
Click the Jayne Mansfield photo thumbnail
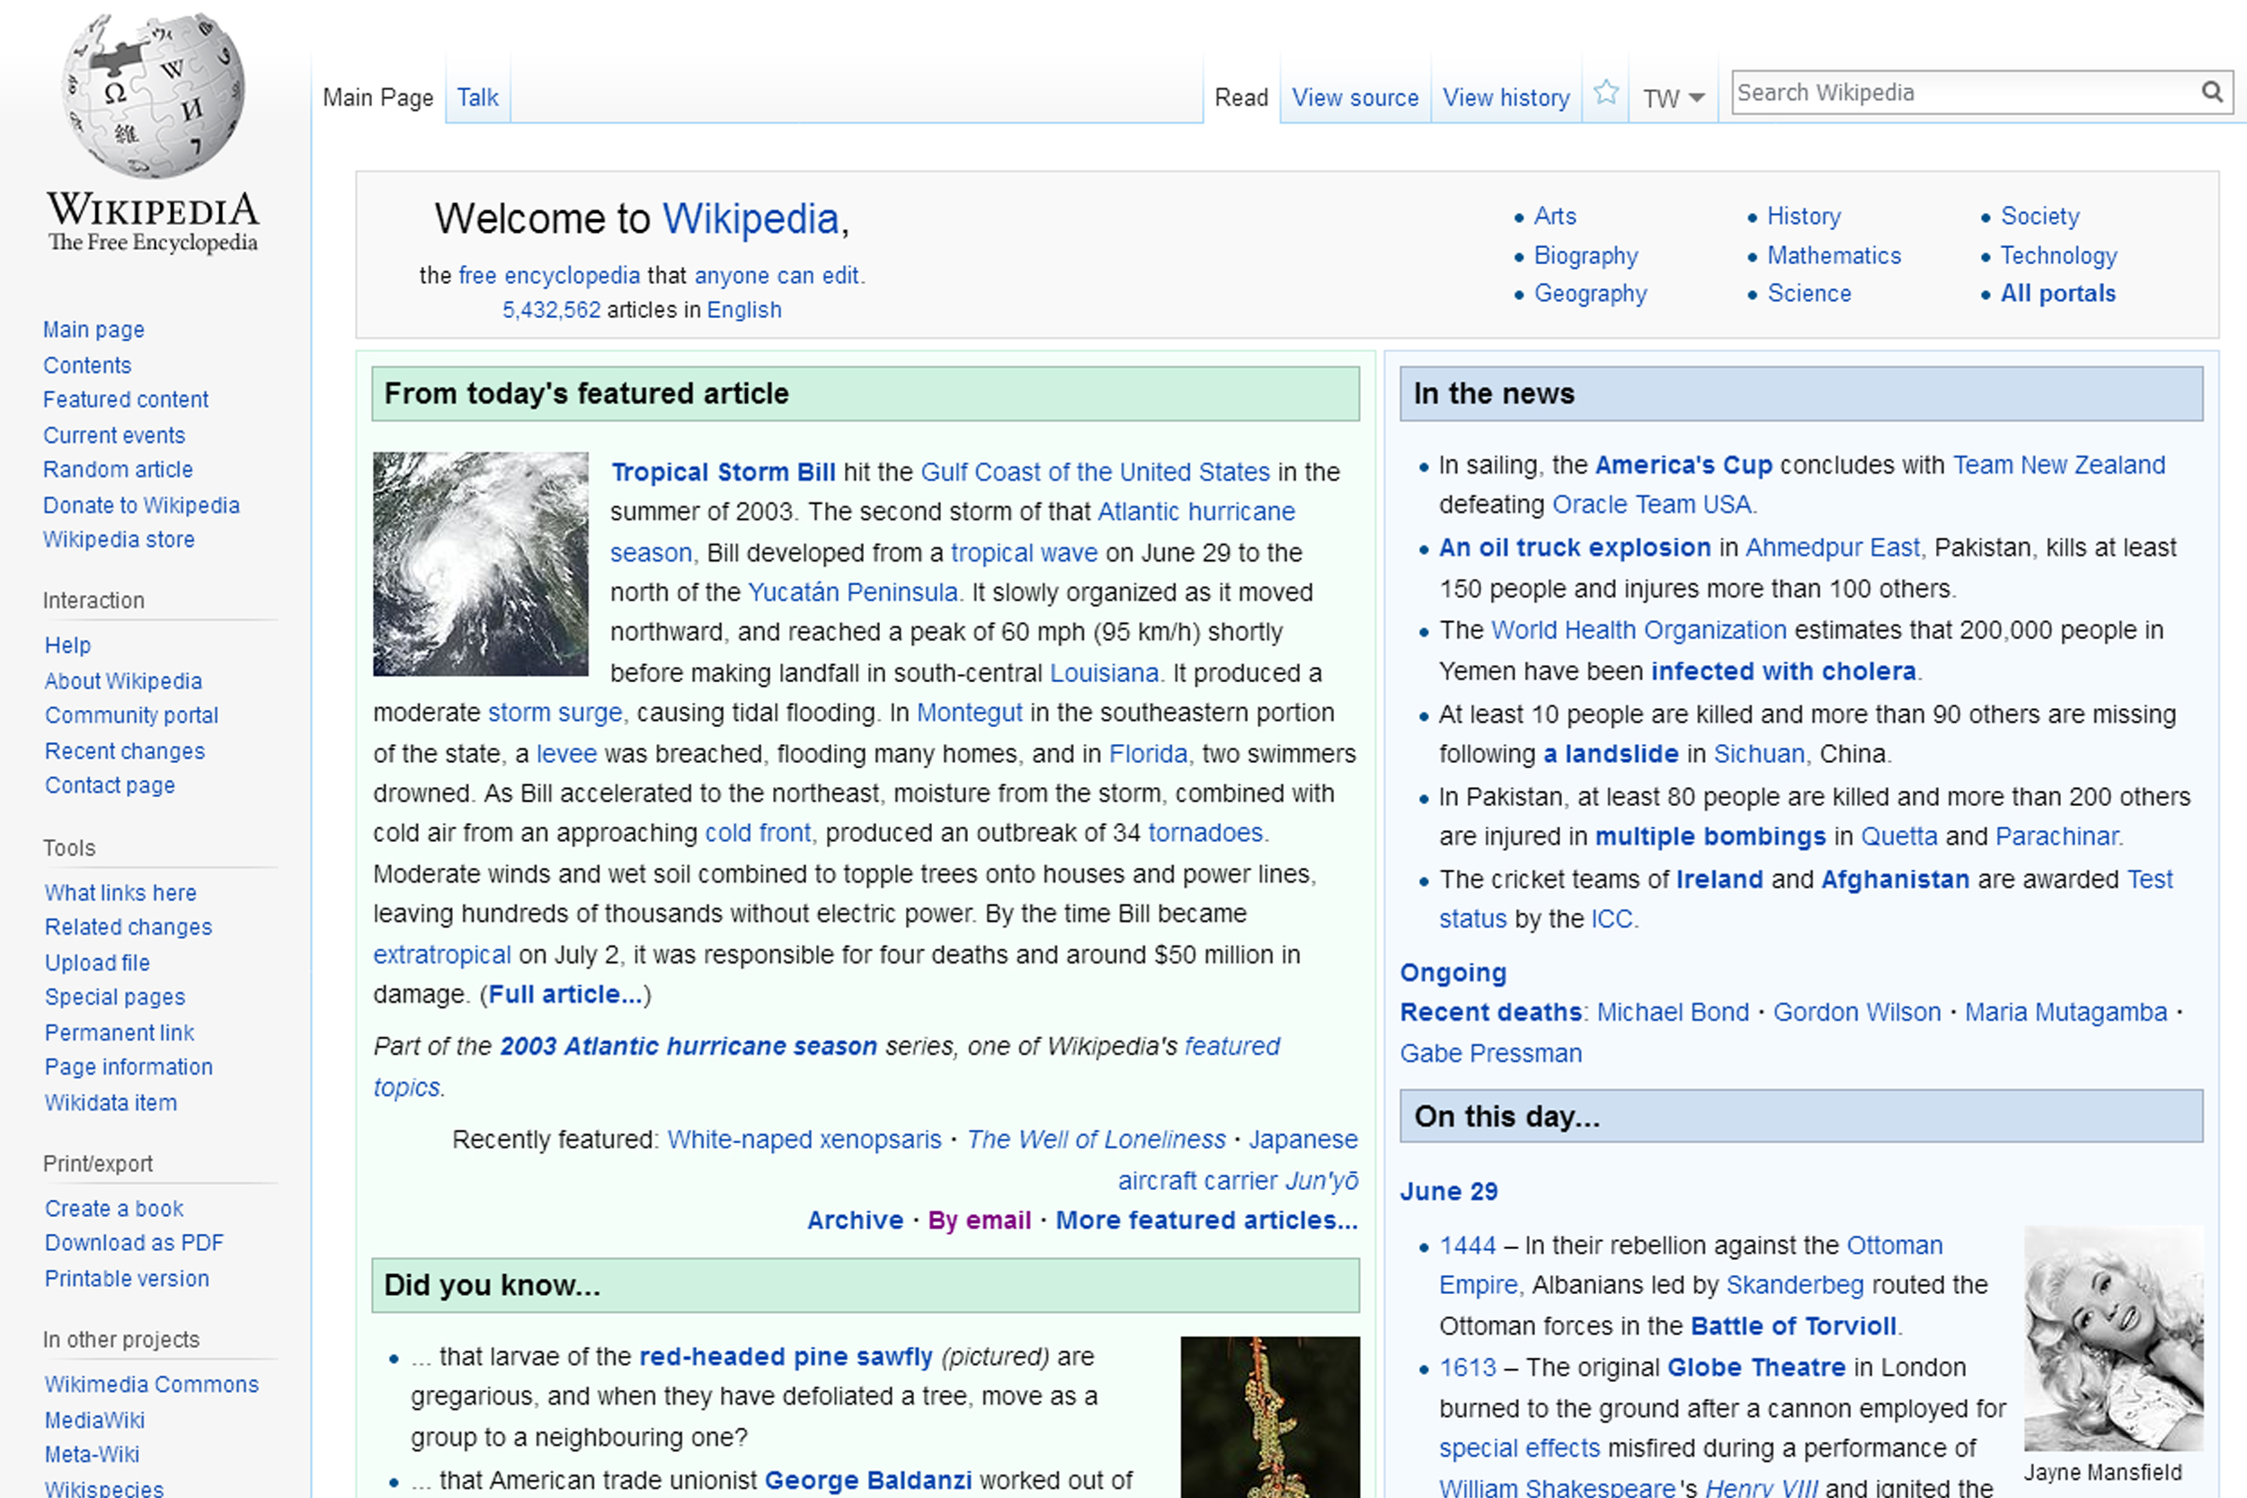click(2113, 1337)
